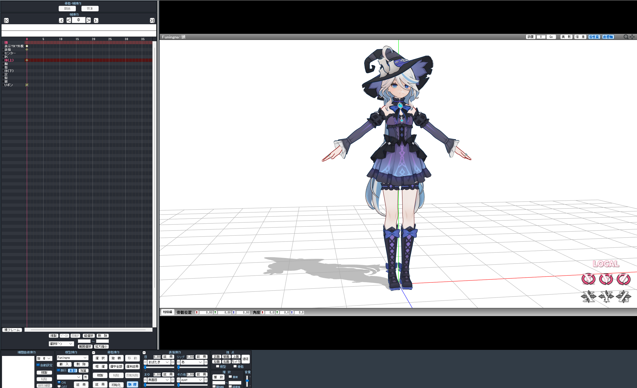Toggle the 自動設定 checkbox

[x=38, y=365]
